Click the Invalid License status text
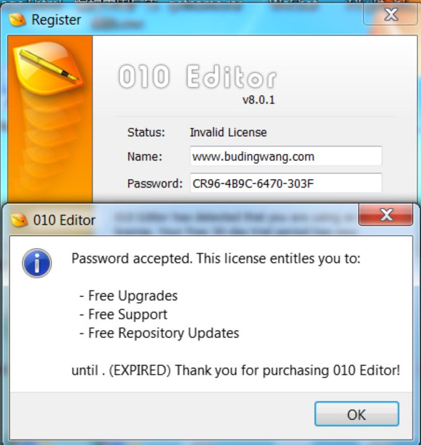The height and width of the screenshot is (445, 421). [x=229, y=132]
